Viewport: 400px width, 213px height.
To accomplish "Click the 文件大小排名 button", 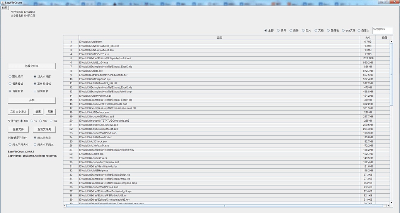I will coord(18,112).
